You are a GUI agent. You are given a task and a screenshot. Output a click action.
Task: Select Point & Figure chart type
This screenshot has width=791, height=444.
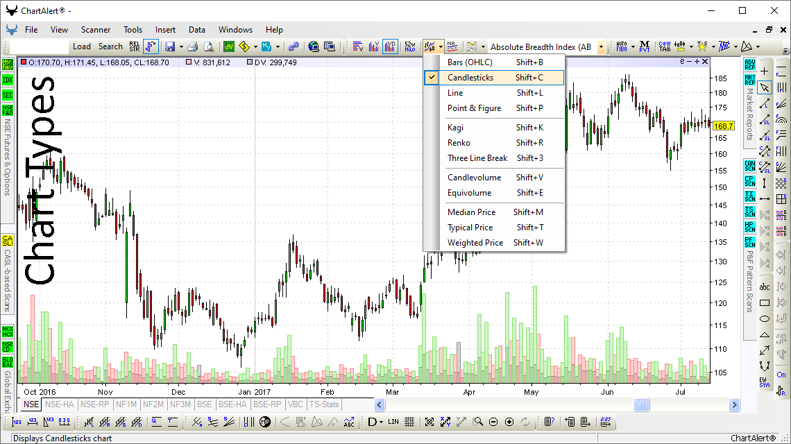coord(494,108)
